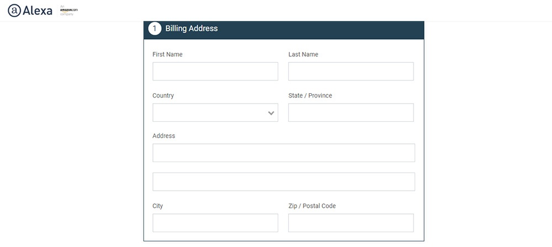Click the Country label text

163,95
